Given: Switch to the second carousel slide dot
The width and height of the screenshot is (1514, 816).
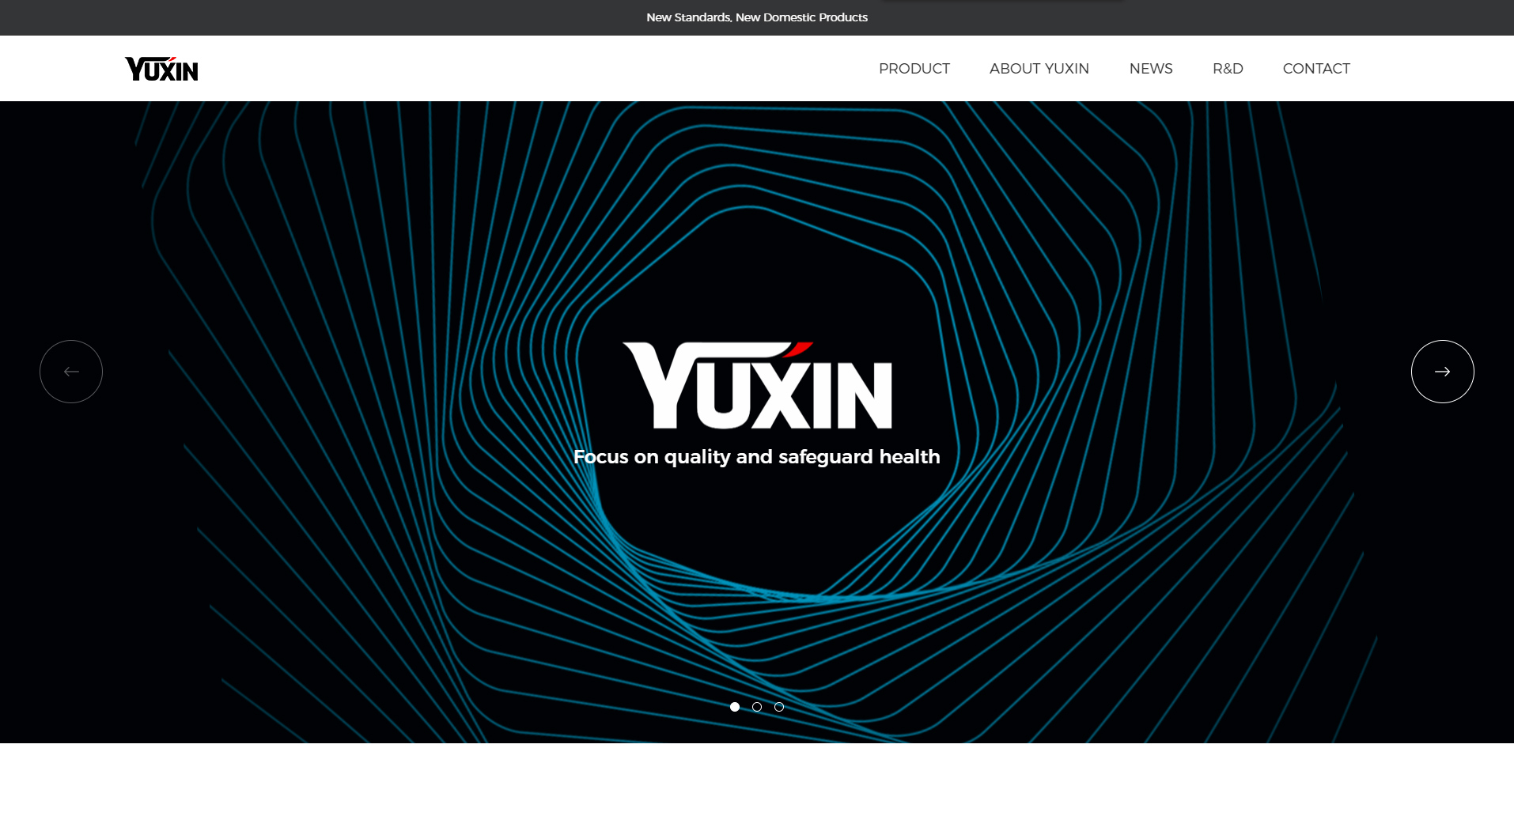Looking at the screenshot, I should click(757, 707).
